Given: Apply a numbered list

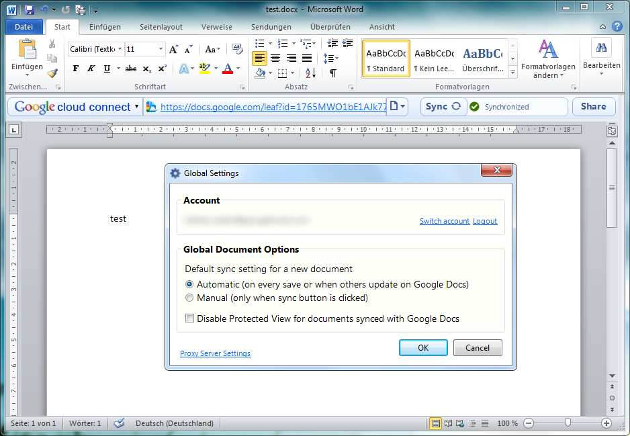Looking at the screenshot, I should coord(283,44).
